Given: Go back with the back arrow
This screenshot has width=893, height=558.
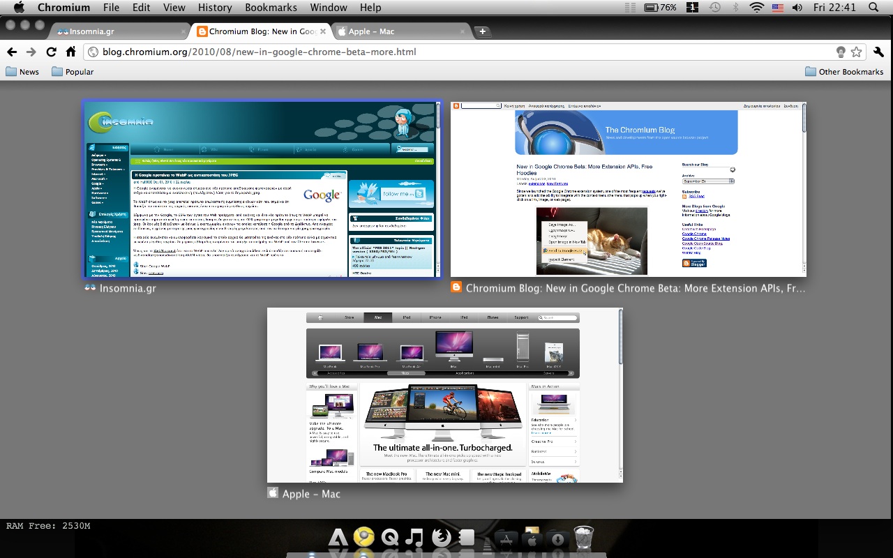Looking at the screenshot, I should (12, 52).
